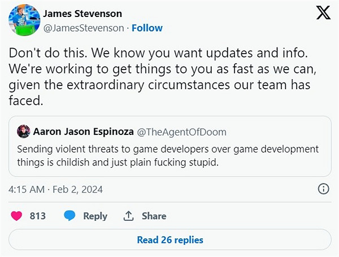
Task: Open the Twitter info circle icon
Action: (324, 189)
